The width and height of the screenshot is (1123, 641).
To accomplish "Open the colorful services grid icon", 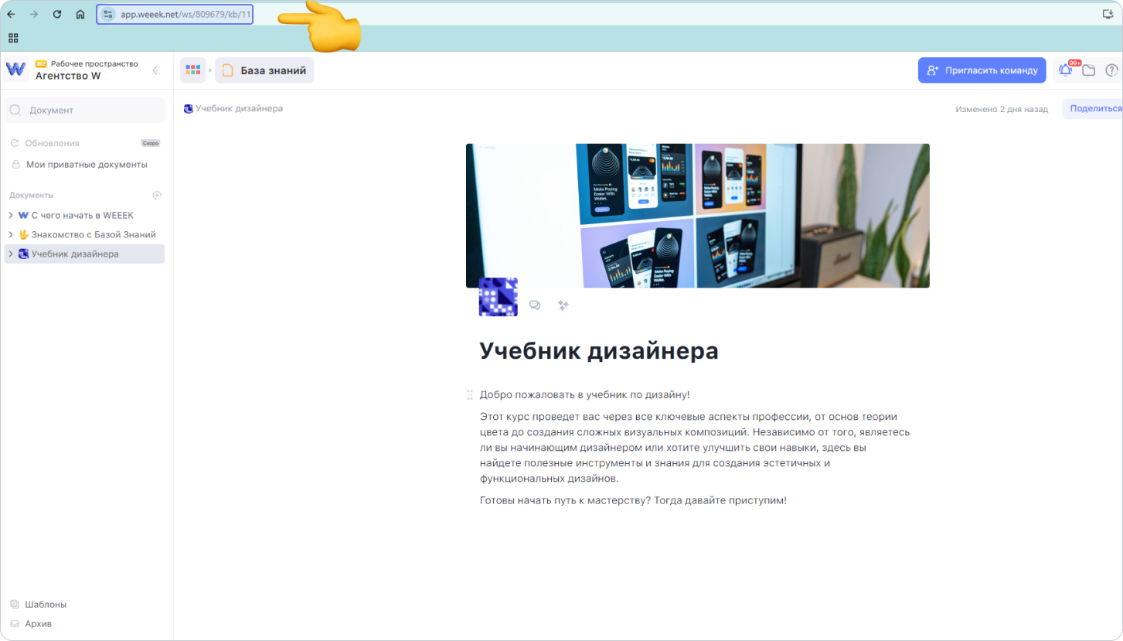I will (x=193, y=70).
